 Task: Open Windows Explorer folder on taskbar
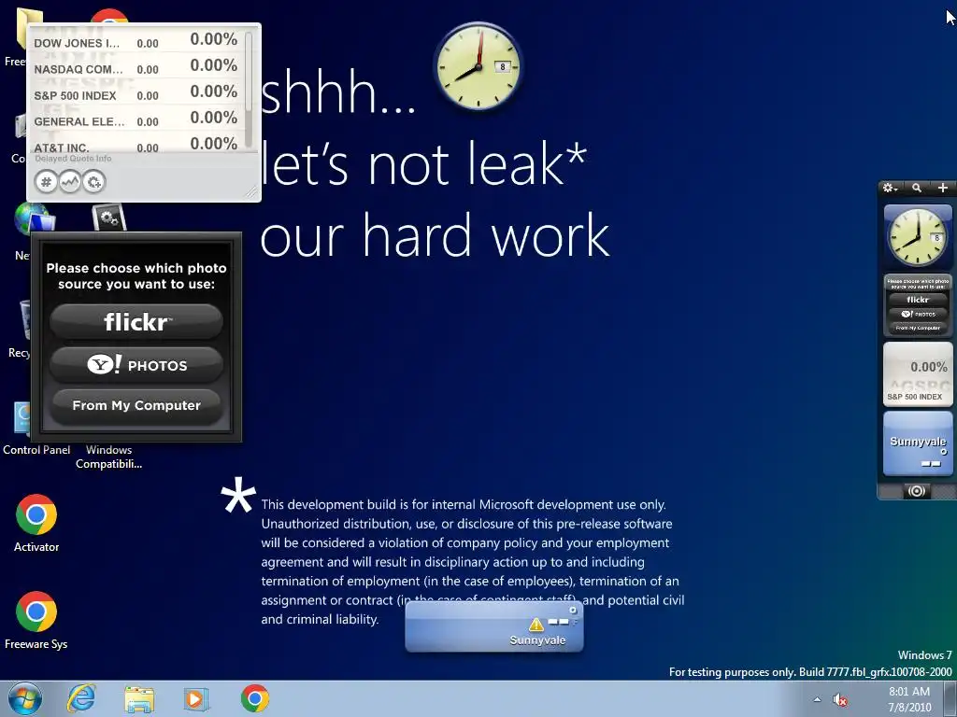(x=139, y=699)
